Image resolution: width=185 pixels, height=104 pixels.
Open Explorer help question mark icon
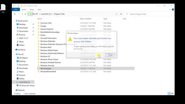click(173, 10)
